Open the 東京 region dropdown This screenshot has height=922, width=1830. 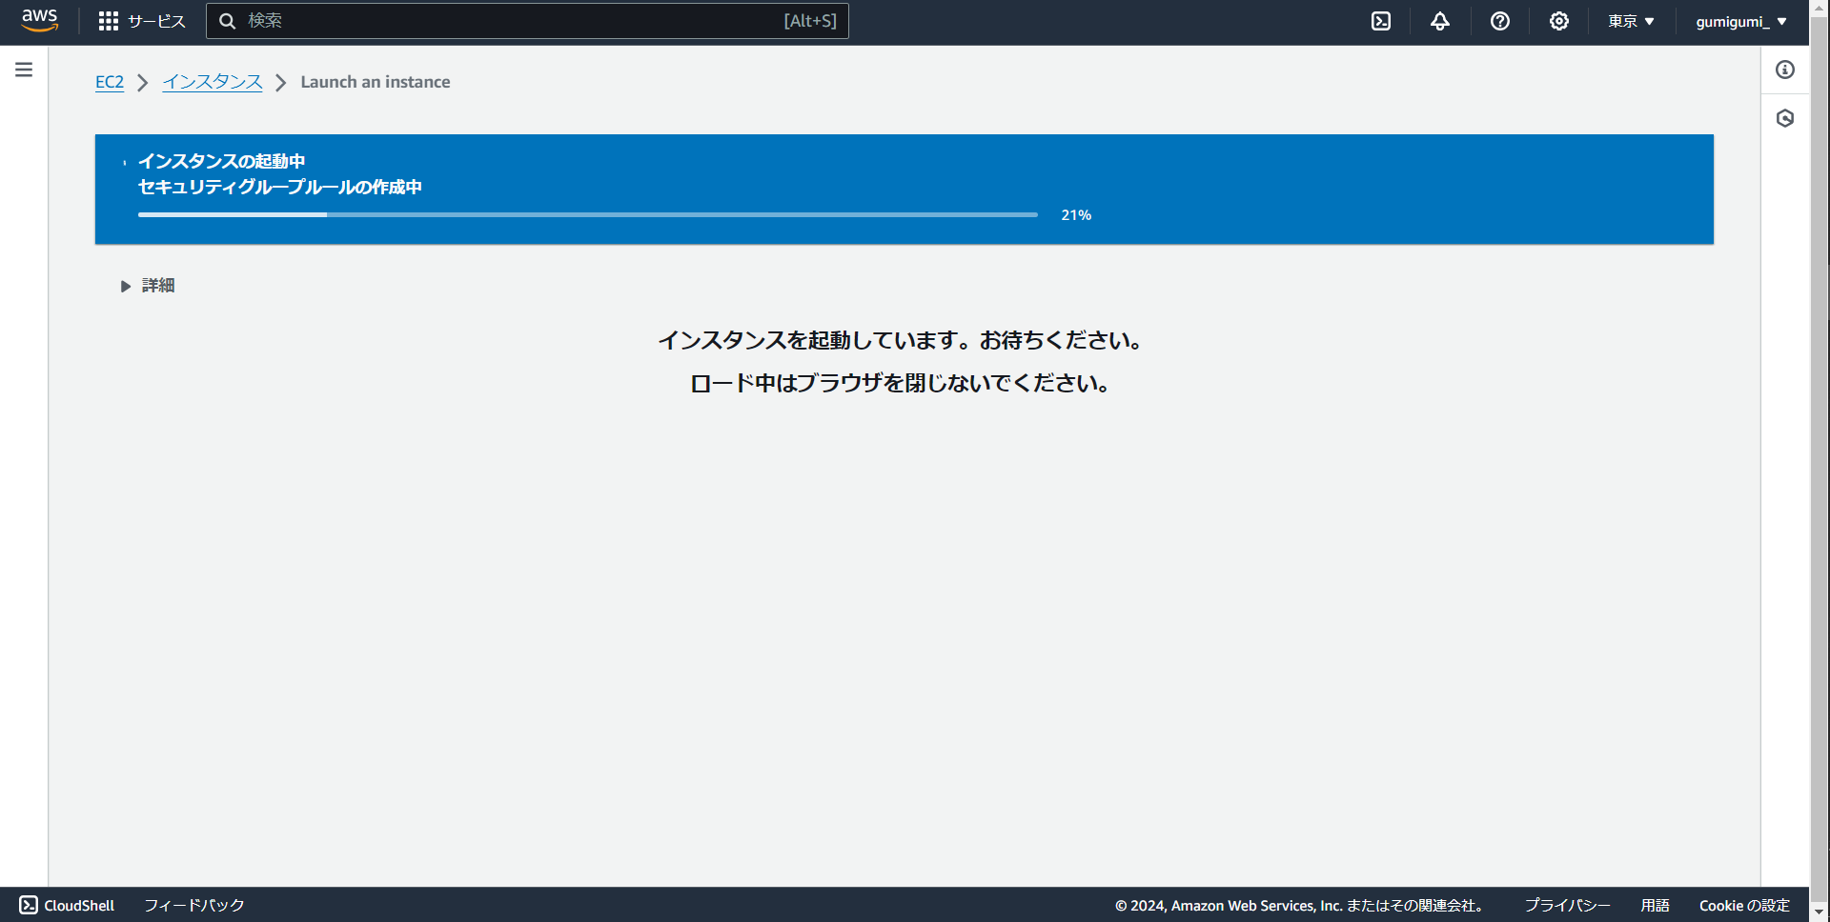[x=1630, y=21]
